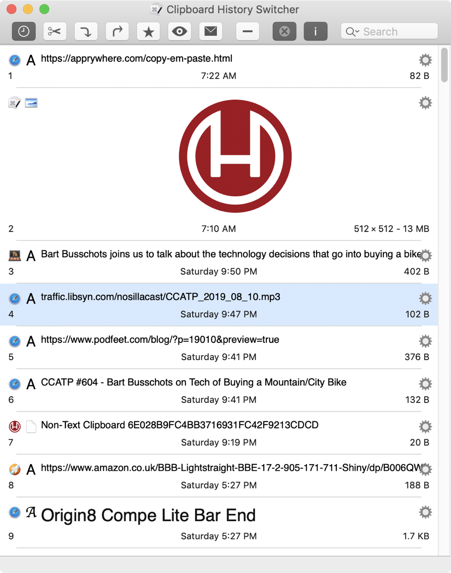This screenshot has width=451, height=573.
Task: Open gear menu for the logo image clip
Action: [425, 103]
